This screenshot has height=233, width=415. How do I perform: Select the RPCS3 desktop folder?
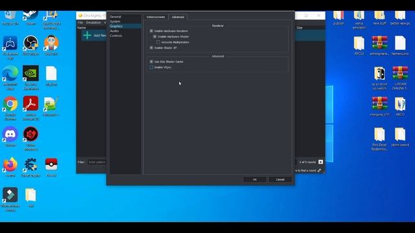[x=359, y=45]
